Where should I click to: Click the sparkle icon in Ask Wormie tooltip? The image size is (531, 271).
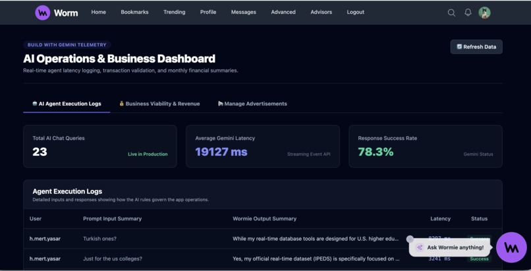420,247
